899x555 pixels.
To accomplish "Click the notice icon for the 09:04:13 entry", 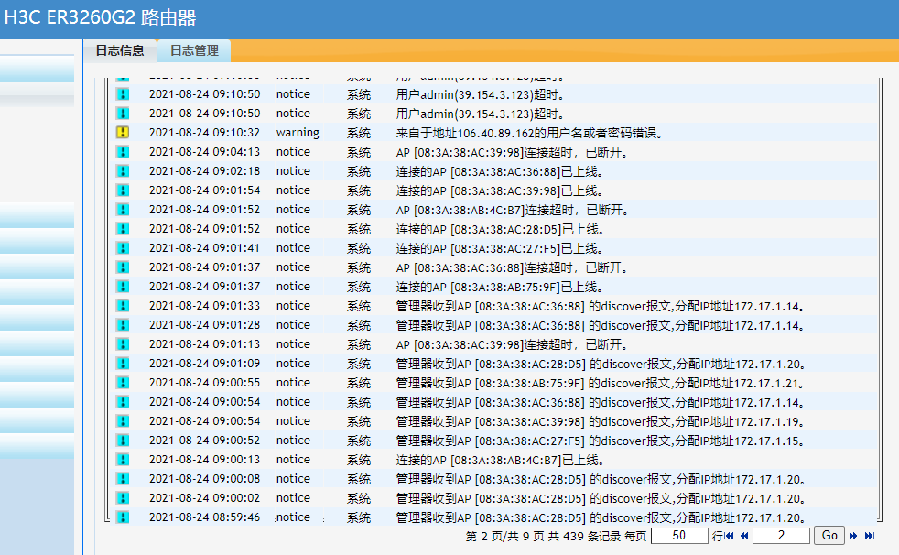I will 123,152.
